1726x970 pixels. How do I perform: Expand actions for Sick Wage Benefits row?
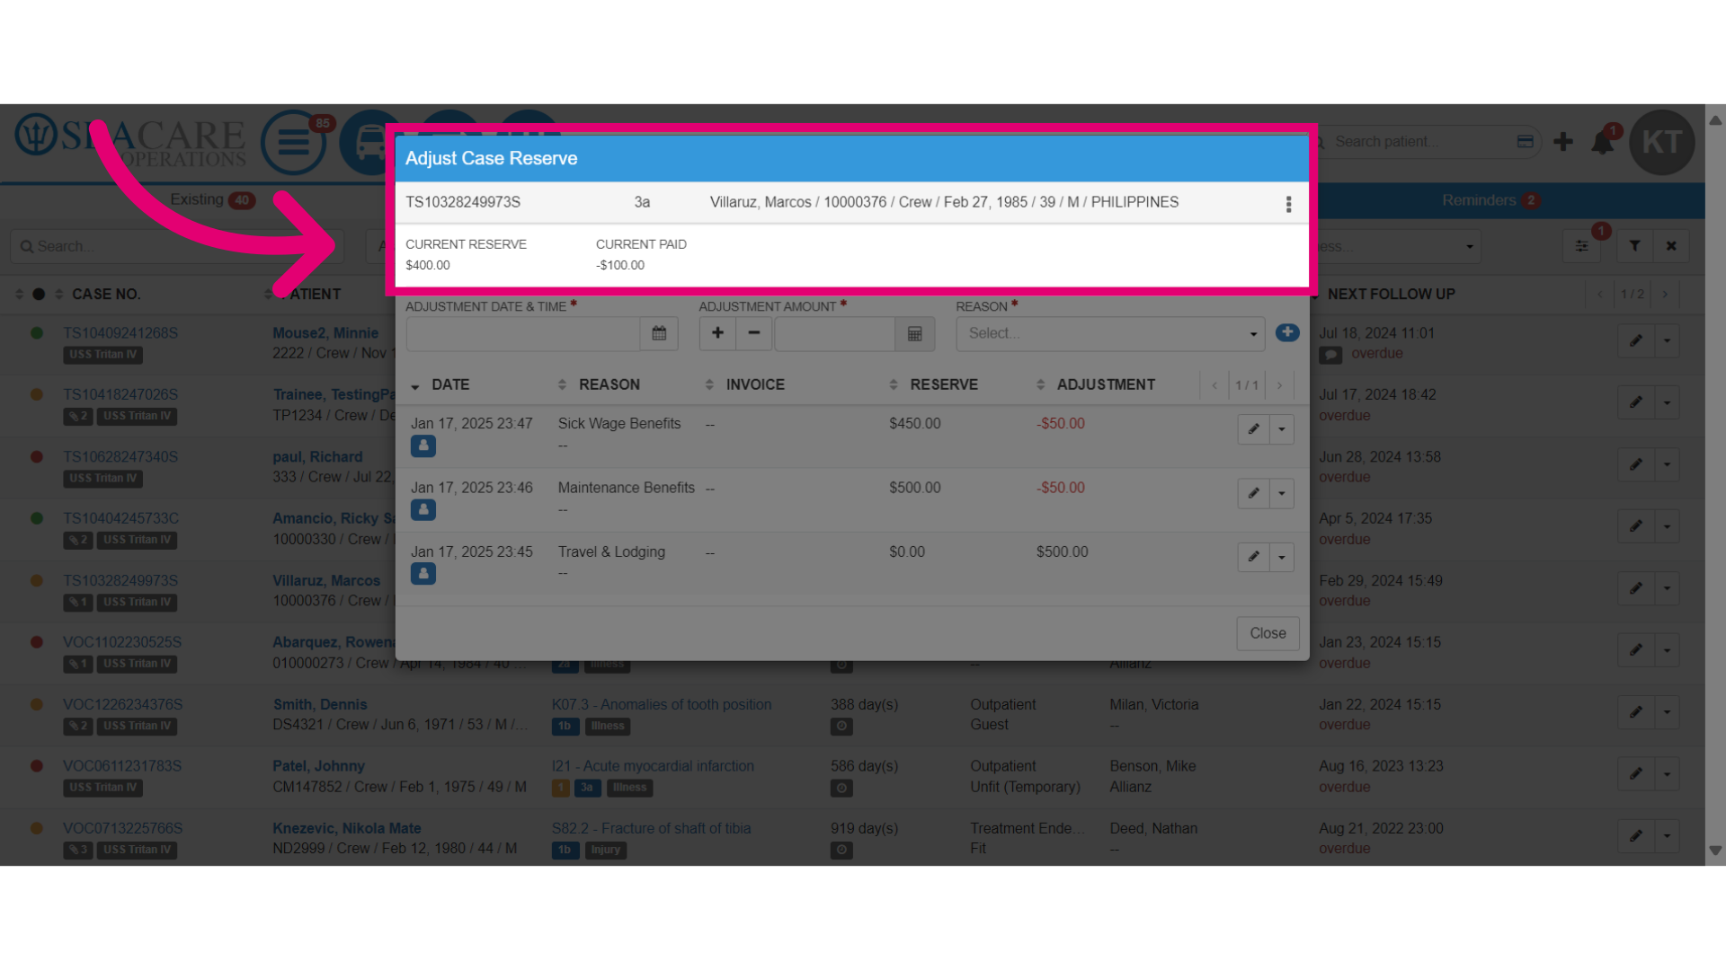[x=1282, y=429]
